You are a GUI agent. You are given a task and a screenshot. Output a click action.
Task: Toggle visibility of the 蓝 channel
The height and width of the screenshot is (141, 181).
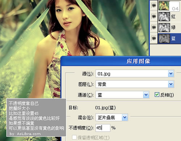tap(154, 38)
